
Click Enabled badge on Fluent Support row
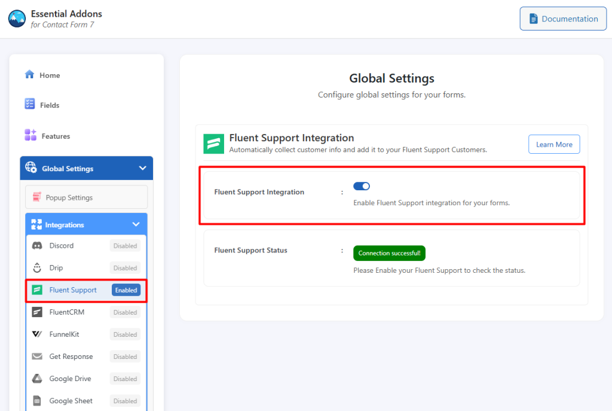[126, 290]
